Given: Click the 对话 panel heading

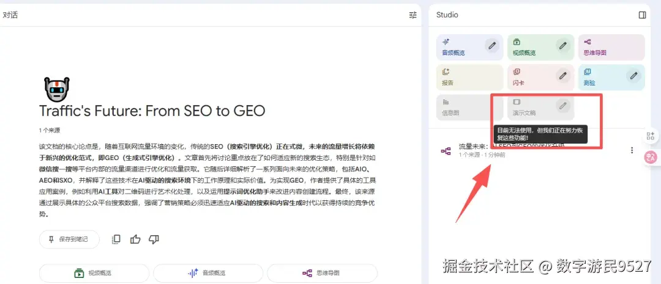Looking at the screenshot, I should pyautogui.click(x=10, y=15).
